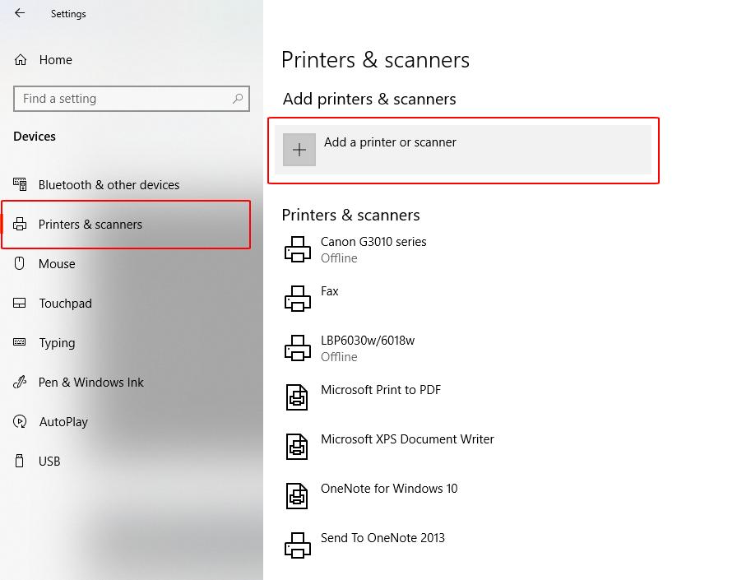The image size is (751, 580).
Task: Click the Microsoft XPS Document Writer icon
Action: tap(297, 447)
